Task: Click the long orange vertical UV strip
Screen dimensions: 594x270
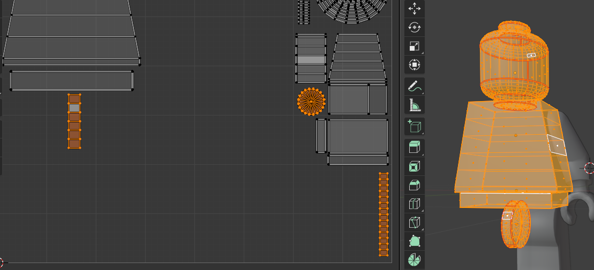Action: pyautogui.click(x=384, y=214)
